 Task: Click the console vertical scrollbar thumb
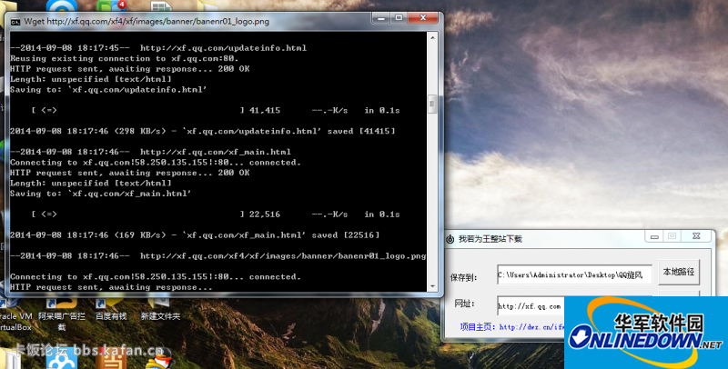pyautogui.click(x=432, y=104)
